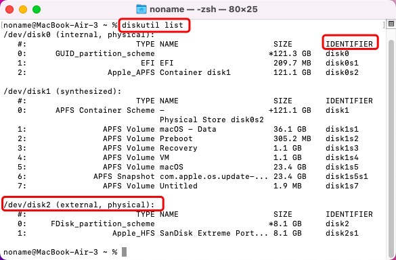
Task: Click the '+121.1 GB' size value
Action: [x=290, y=110]
